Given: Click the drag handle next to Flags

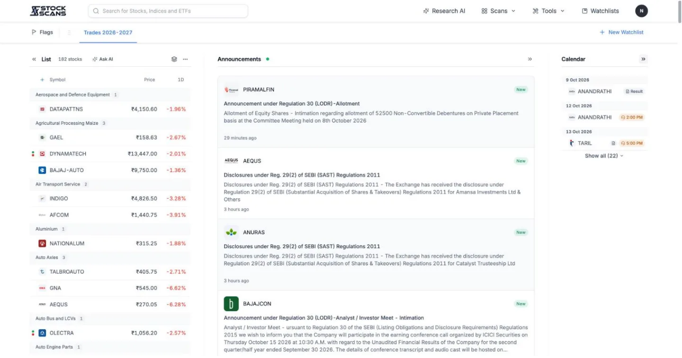Looking at the screenshot, I should click(x=69, y=33).
